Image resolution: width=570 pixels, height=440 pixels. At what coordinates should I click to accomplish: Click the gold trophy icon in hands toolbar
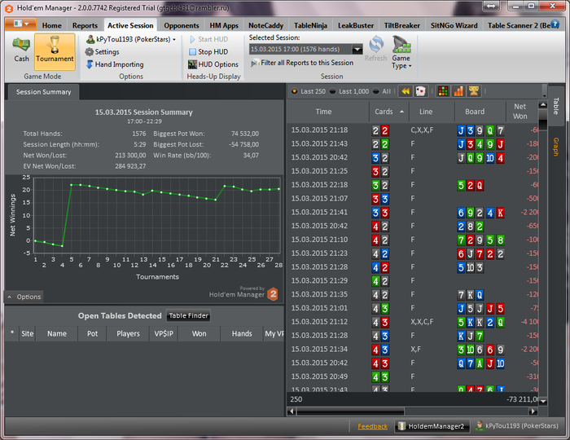474,91
